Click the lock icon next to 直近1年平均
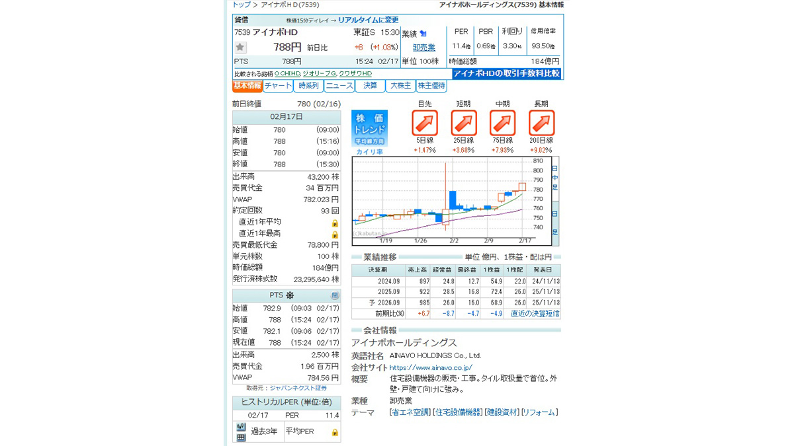 (x=335, y=223)
